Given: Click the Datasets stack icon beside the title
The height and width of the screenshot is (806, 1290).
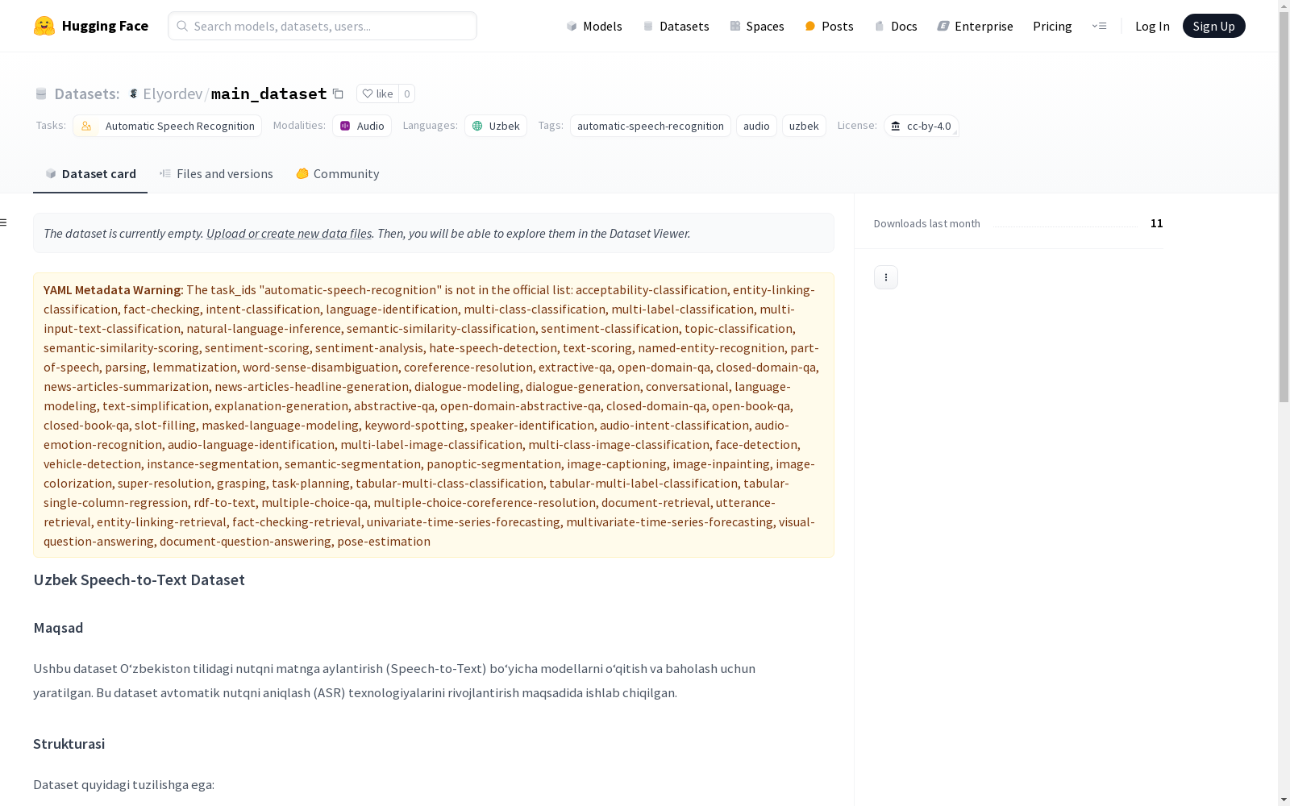Looking at the screenshot, I should 41,93.
